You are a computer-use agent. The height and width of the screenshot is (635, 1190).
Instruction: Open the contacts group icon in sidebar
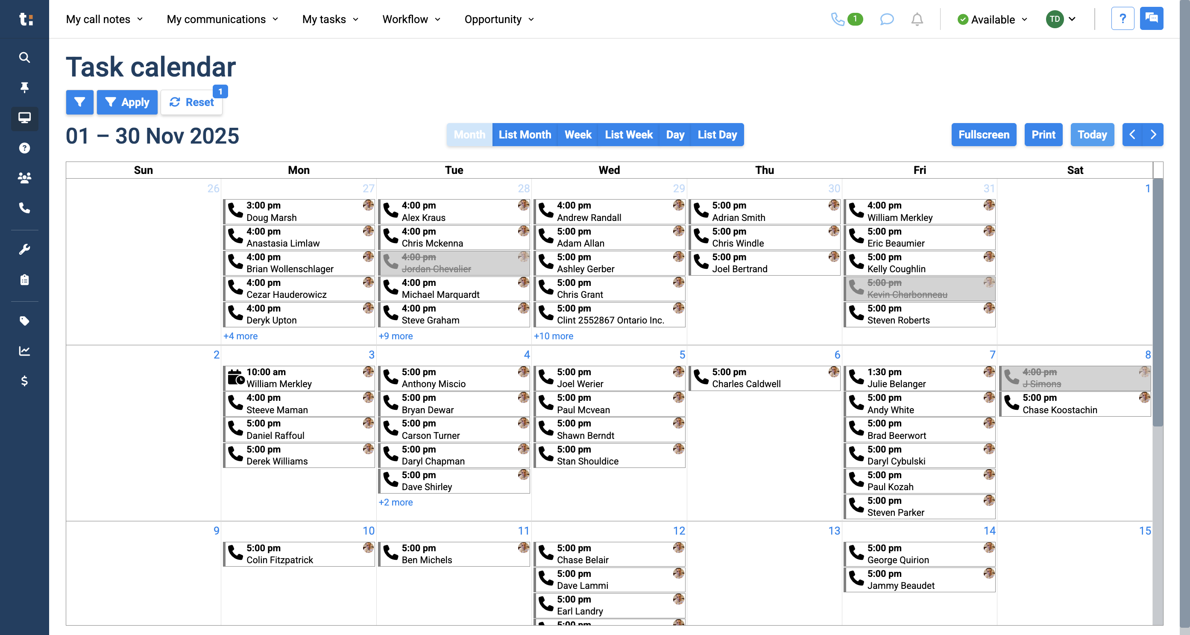click(24, 177)
